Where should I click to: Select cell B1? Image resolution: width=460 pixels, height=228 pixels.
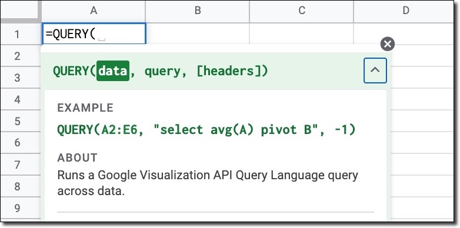198,34
